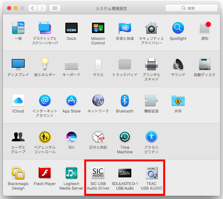Open Blackmagic Design preferences
The image size is (223, 199).
coord(18,173)
